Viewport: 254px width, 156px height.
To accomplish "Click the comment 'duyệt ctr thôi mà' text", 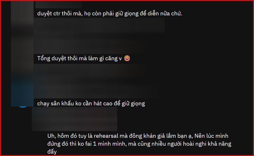I will [x=110, y=14].
